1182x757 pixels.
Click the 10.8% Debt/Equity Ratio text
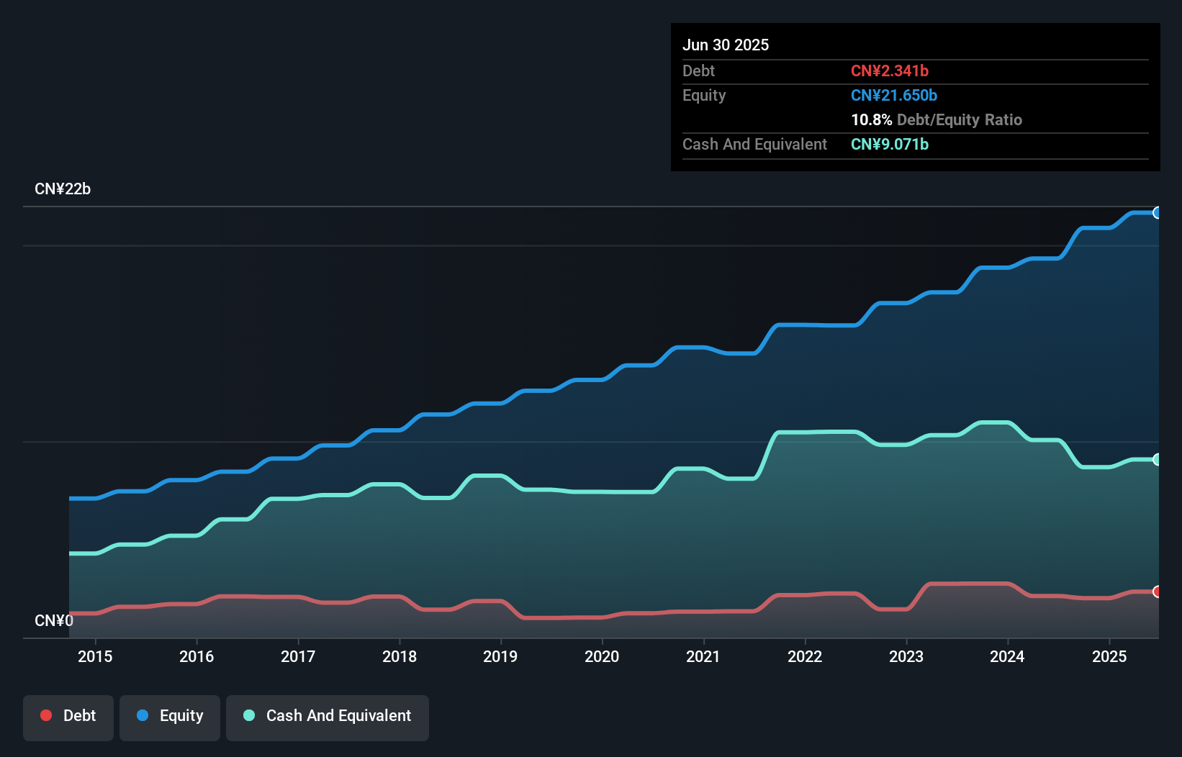[937, 120]
